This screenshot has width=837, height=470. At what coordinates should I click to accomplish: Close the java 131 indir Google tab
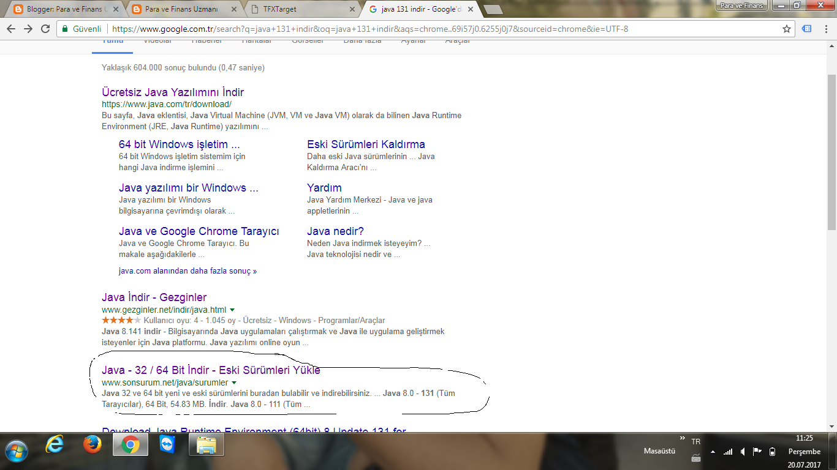tap(471, 9)
